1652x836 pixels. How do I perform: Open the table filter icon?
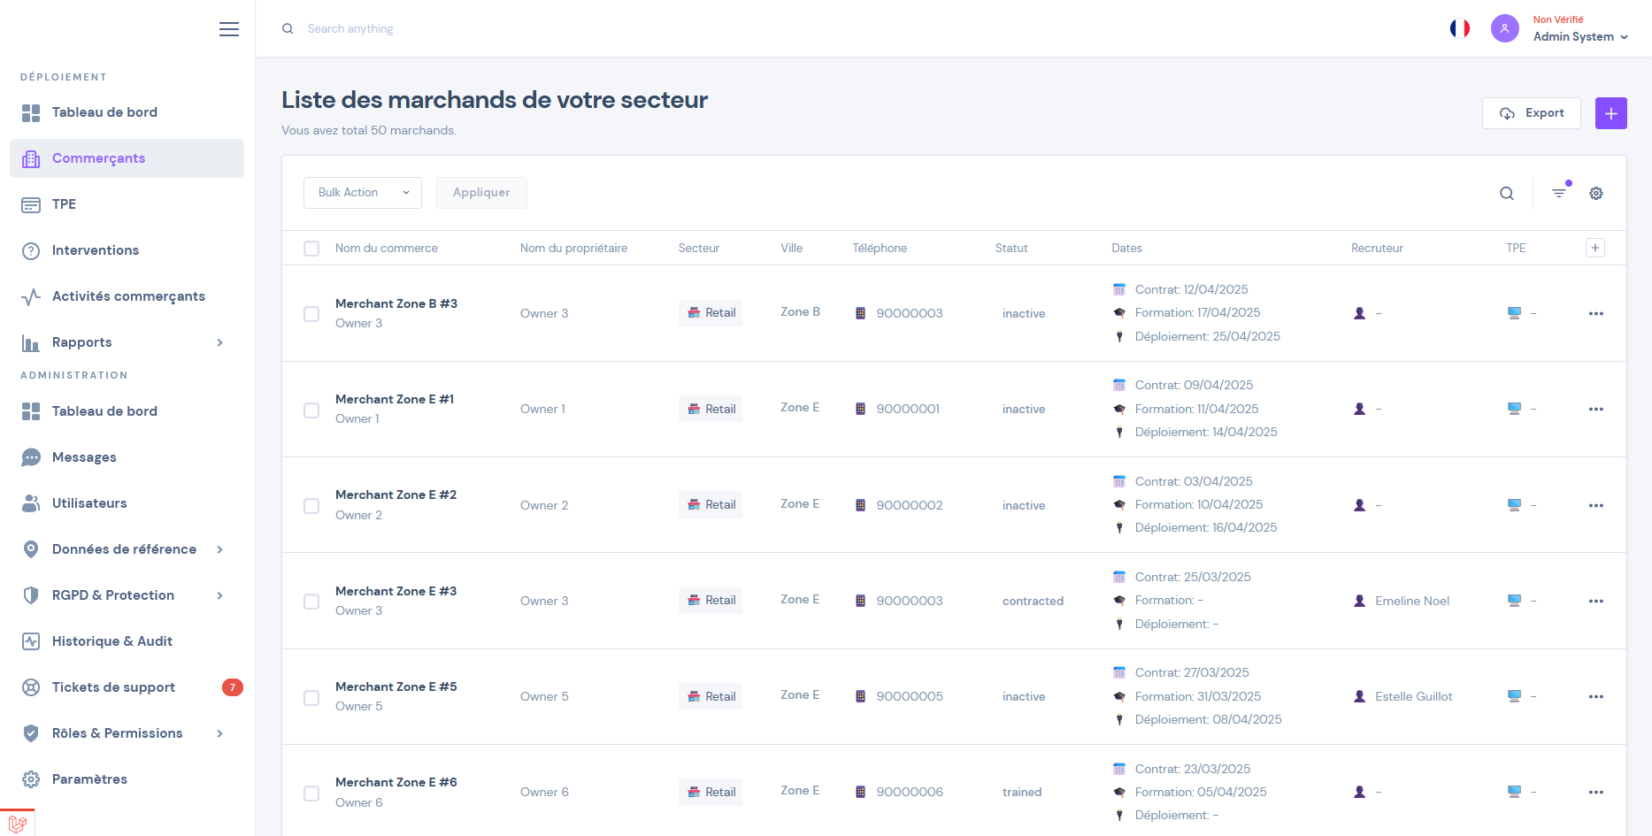(x=1559, y=193)
